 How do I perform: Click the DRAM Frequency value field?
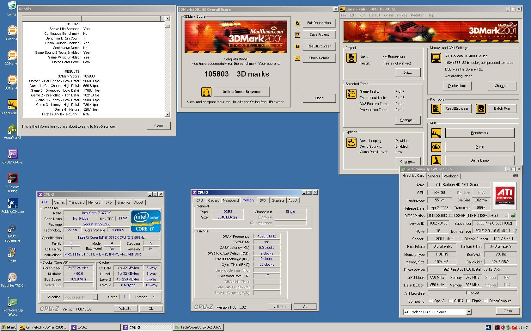[267, 236]
